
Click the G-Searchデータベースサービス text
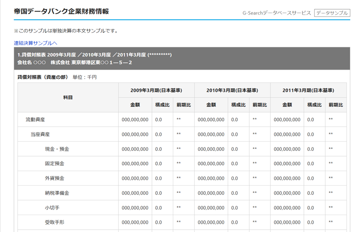click(x=277, y=13)
